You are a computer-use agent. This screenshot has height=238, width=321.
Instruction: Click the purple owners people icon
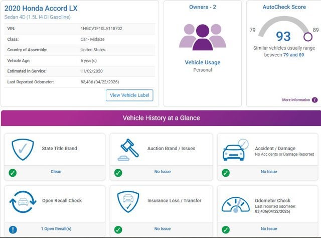click(203, 37)
